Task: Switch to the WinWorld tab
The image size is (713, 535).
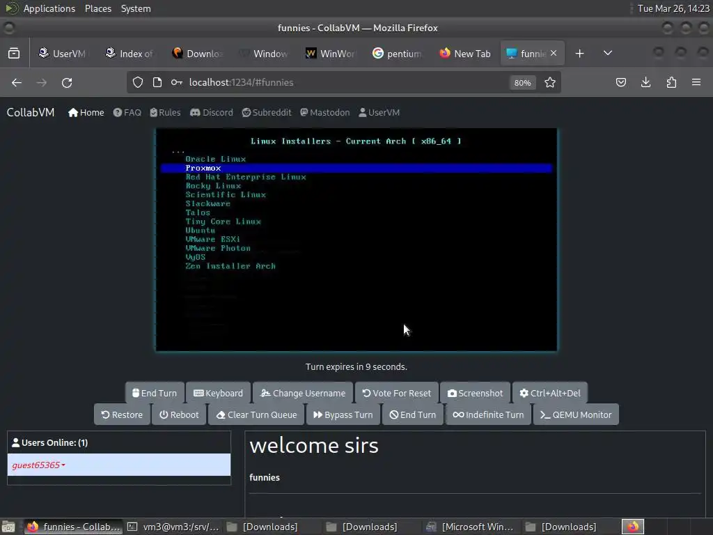Action: pyautogui.click(x=331, y=53)
